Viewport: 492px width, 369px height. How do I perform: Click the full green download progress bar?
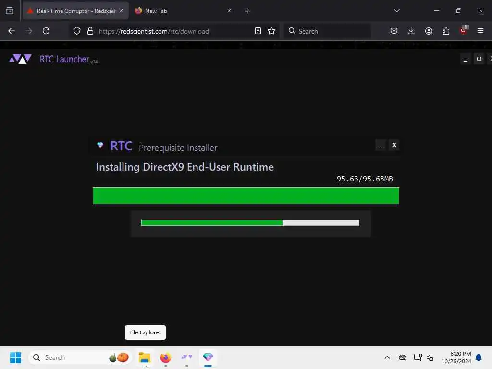pos(246,196)
